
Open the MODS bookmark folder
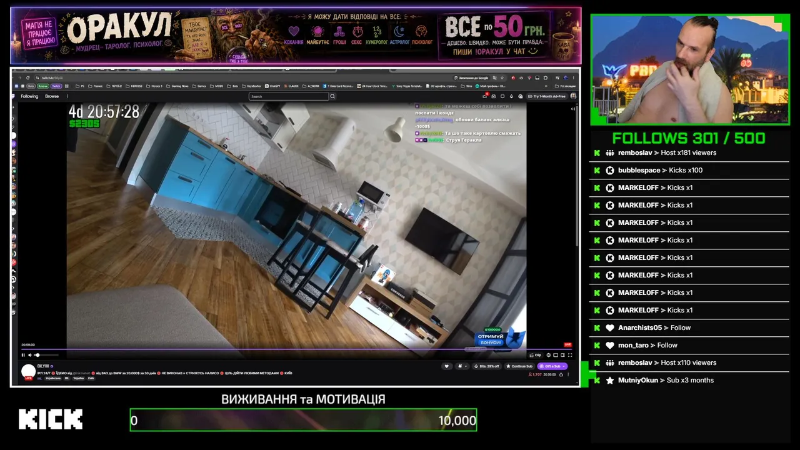(217, 86)
